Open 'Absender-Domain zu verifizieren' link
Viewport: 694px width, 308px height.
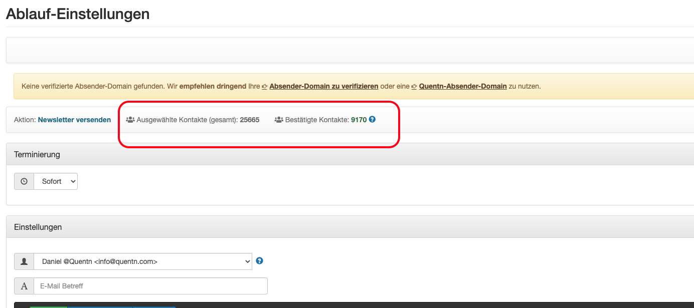coord(323,86)
